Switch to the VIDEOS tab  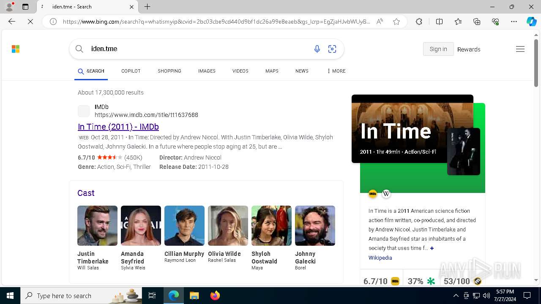coord(240,71)
